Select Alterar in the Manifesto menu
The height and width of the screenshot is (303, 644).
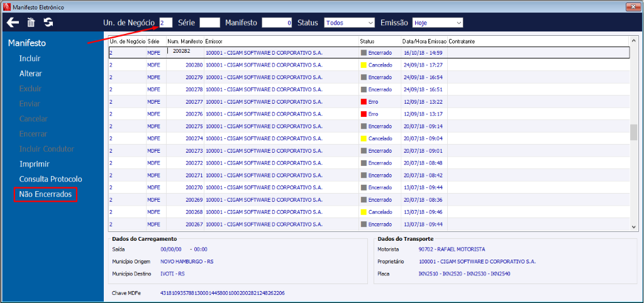pyautogui.click(x=31, y=74)
